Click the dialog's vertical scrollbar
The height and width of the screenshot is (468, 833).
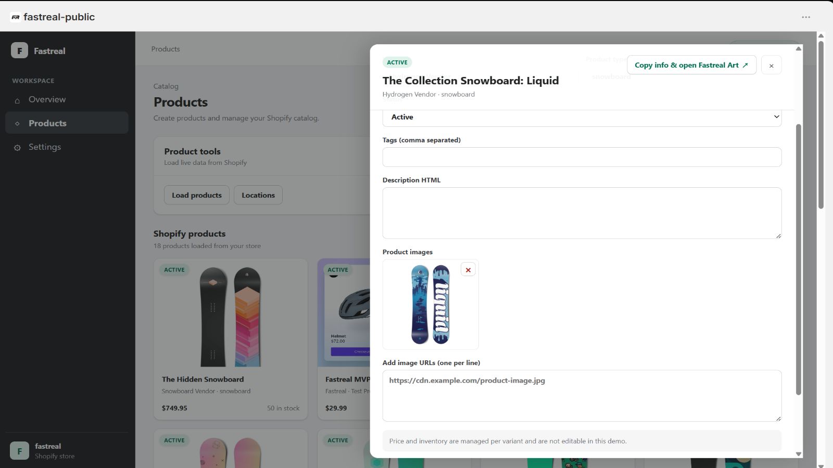799,259
